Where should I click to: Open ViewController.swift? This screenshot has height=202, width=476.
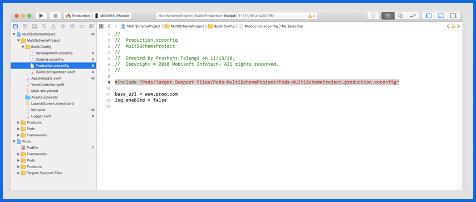54,85
